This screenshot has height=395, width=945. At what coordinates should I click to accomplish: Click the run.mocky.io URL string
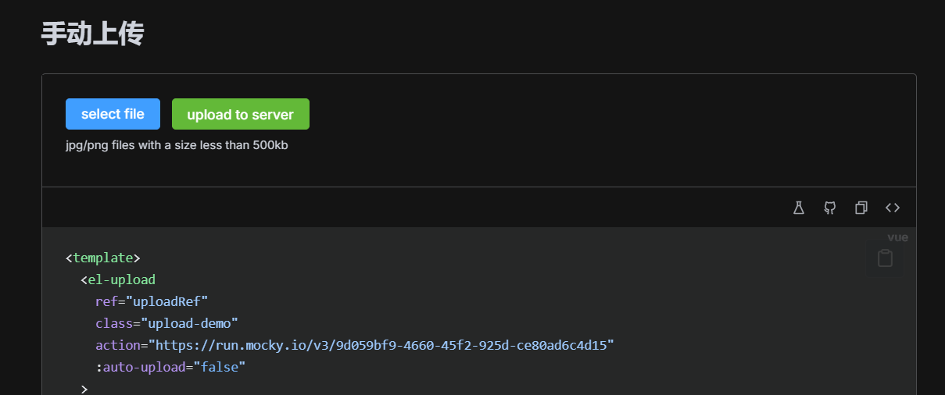pos(381,345)
